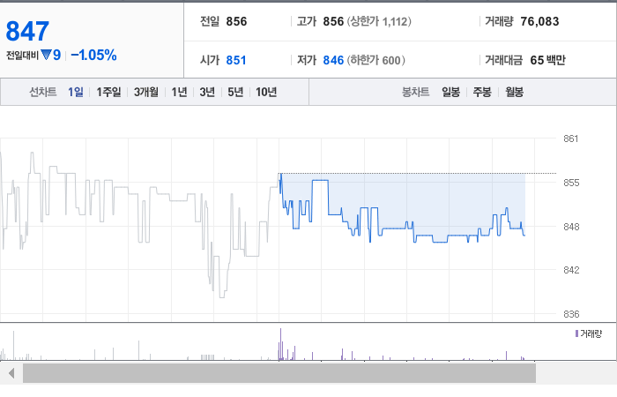View the 5년 chart range

pos(235,92)
